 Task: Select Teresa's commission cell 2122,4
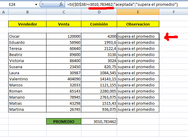[x=99, y=48]
